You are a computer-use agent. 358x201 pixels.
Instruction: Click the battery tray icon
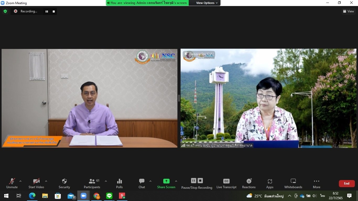[308, 196]
